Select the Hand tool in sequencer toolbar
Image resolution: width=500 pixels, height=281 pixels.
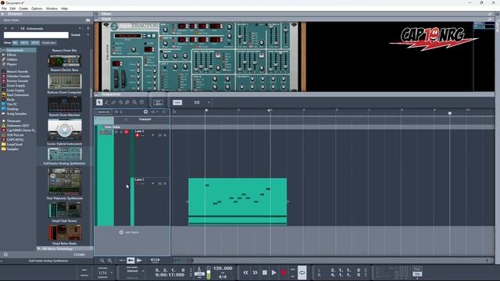coord(142,102)
